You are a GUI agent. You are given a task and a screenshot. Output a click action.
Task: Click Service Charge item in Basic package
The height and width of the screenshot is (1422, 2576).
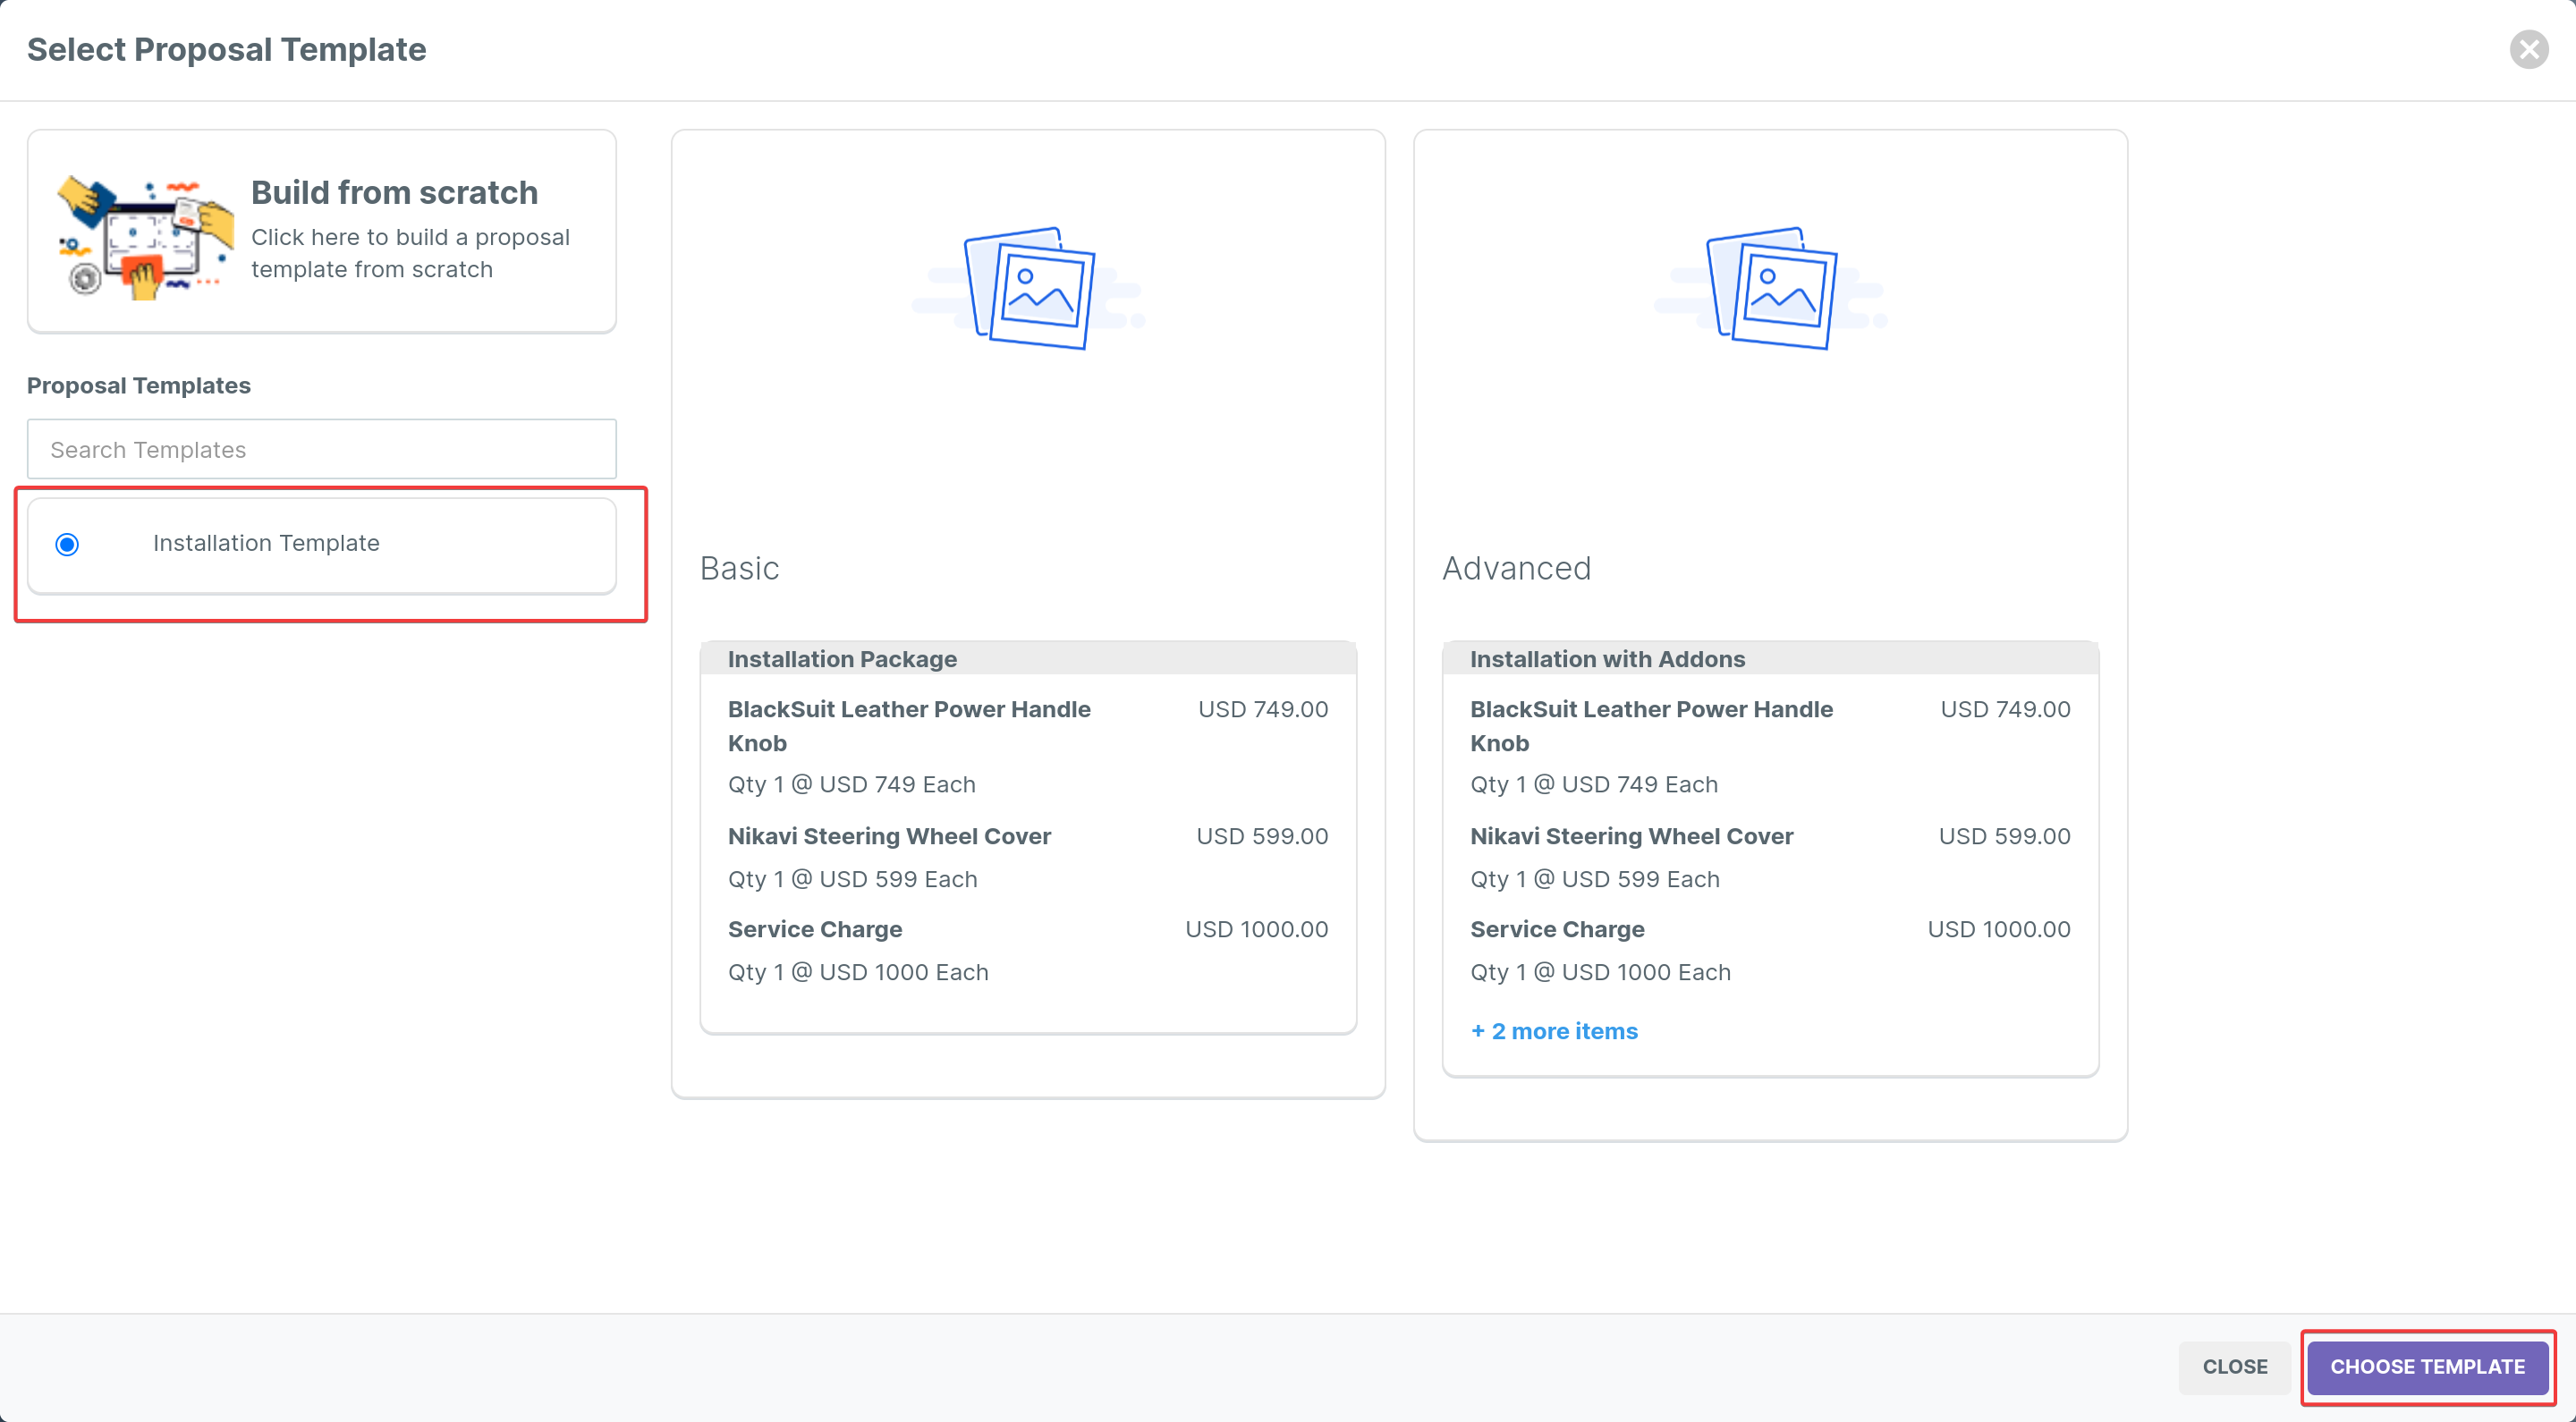click(x=815, y=929)
